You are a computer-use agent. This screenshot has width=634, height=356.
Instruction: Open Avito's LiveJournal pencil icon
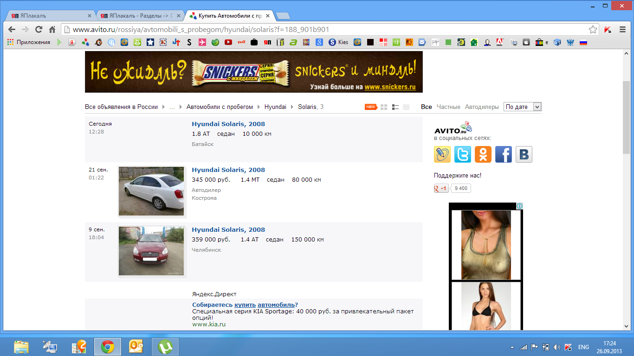442,154
